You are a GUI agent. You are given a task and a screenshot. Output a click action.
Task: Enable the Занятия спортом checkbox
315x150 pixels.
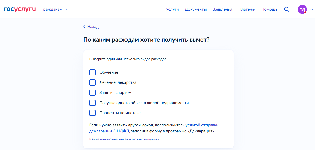pyautogui.click(x=92, y=93)
